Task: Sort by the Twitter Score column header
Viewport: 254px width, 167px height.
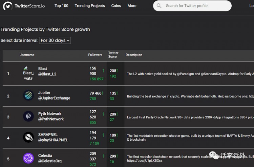Action: 113,55
